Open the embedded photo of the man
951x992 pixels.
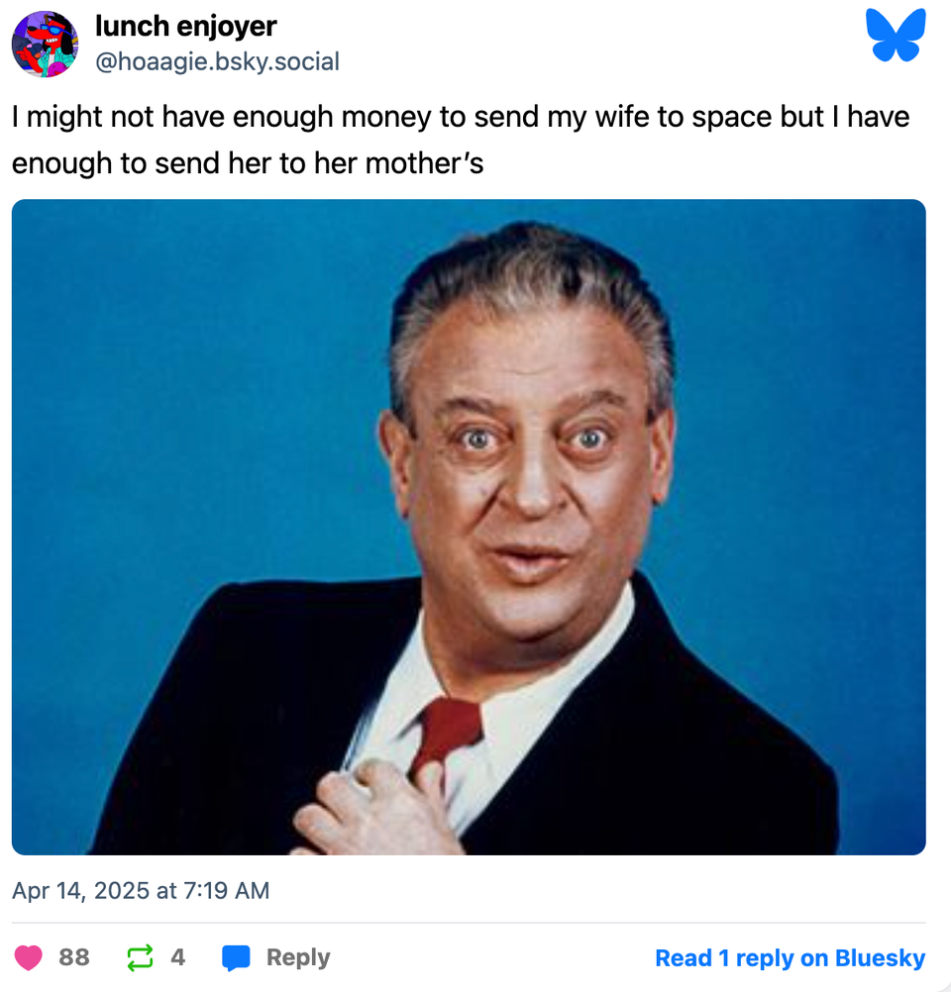coord(469,527)
